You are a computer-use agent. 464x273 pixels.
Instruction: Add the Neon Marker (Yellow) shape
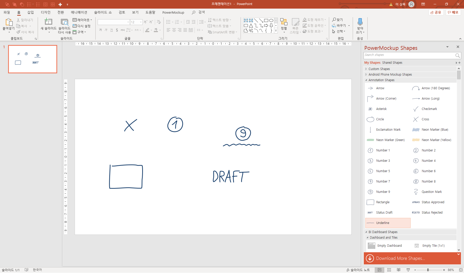tap(433, 140)
